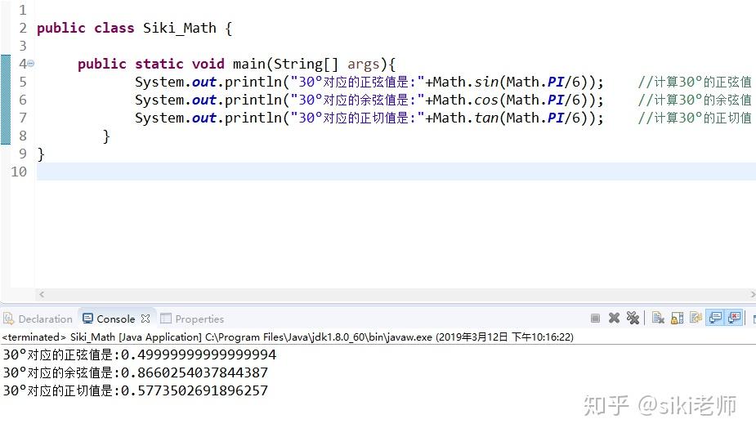Viewport: 756px width, 437px height.
Task: Click the Math.tan call on line 7
Action: tap(465, 118)
